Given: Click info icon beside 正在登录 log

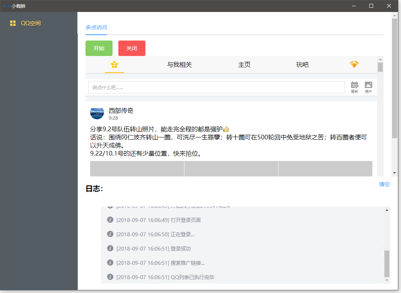Looking at the screenshot, I should [x=110, y=234].
